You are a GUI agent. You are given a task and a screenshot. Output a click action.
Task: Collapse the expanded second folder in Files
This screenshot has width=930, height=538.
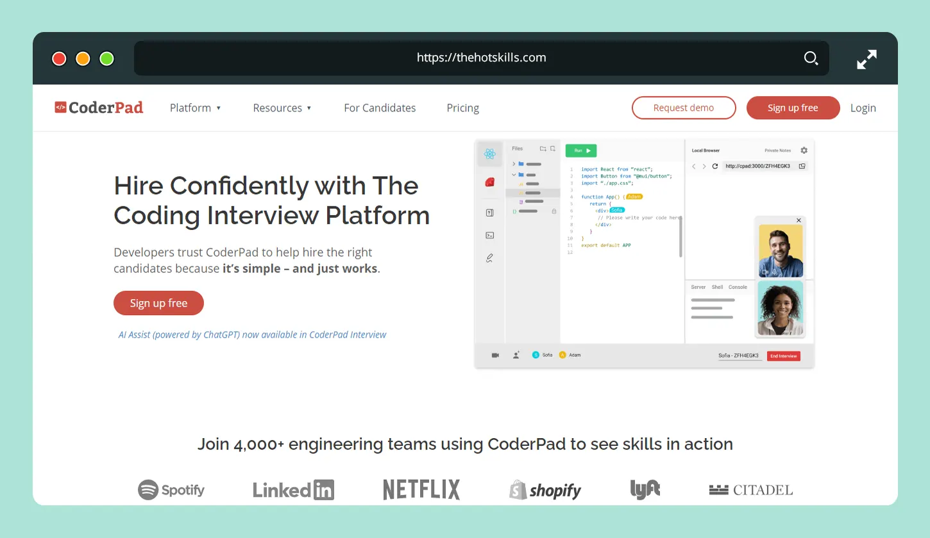pyautogui.click(x=514, y=174)
